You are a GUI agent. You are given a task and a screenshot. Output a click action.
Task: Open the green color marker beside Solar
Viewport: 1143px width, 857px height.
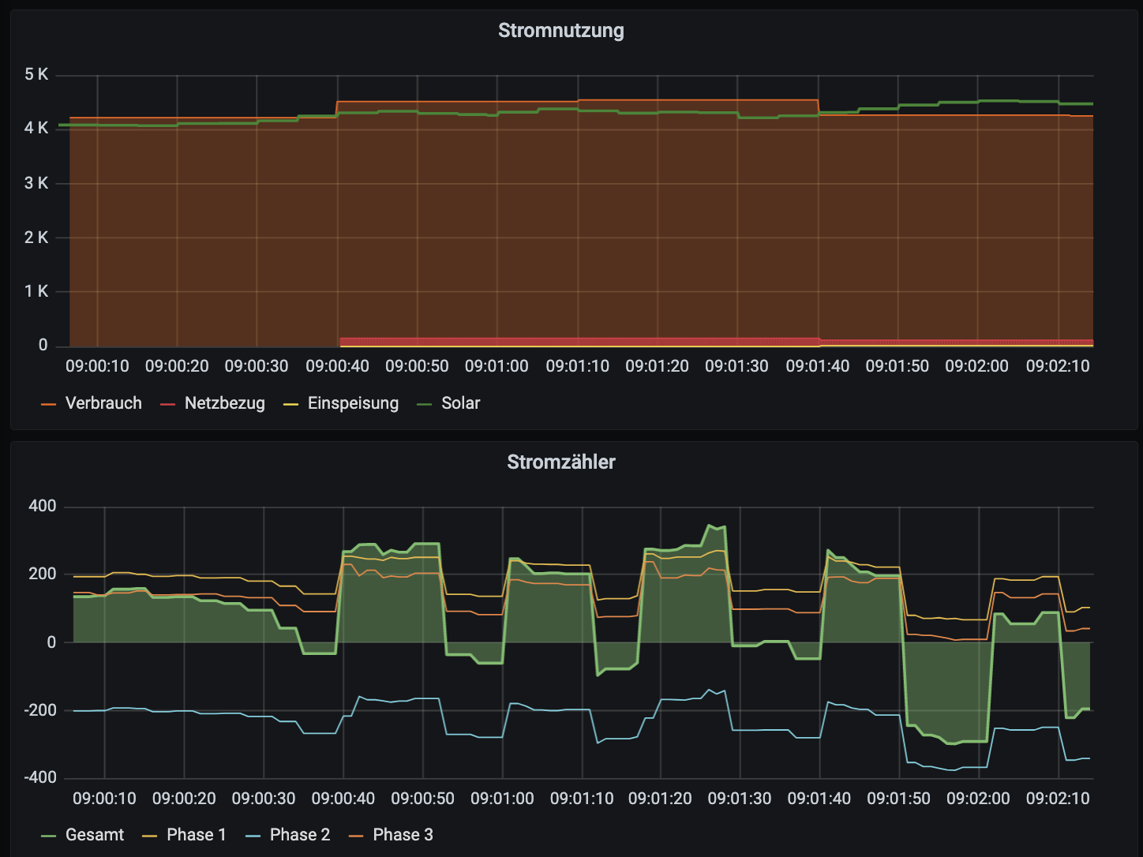(x=425, y=404)
